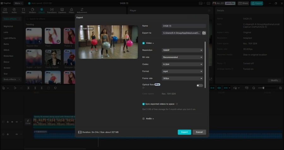Select the Light Effects category
The image size is (284, 150).
click(x=9, y=38)
